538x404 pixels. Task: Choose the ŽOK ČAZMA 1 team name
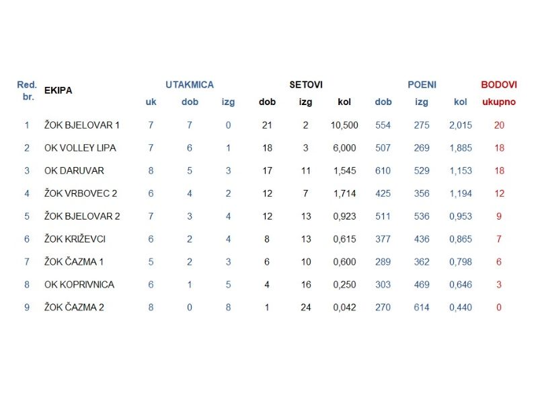pyautogui.click(x=74, y=262)
